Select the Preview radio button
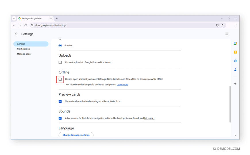The image size is (250, 155). tap(60, 45)
